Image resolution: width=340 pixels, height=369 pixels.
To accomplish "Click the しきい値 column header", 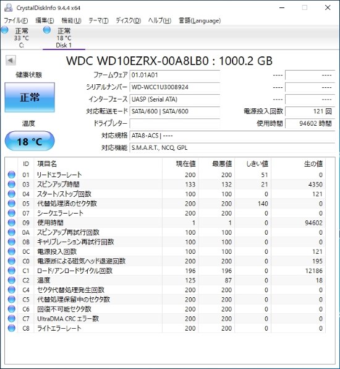I will (x=253, y=164).
